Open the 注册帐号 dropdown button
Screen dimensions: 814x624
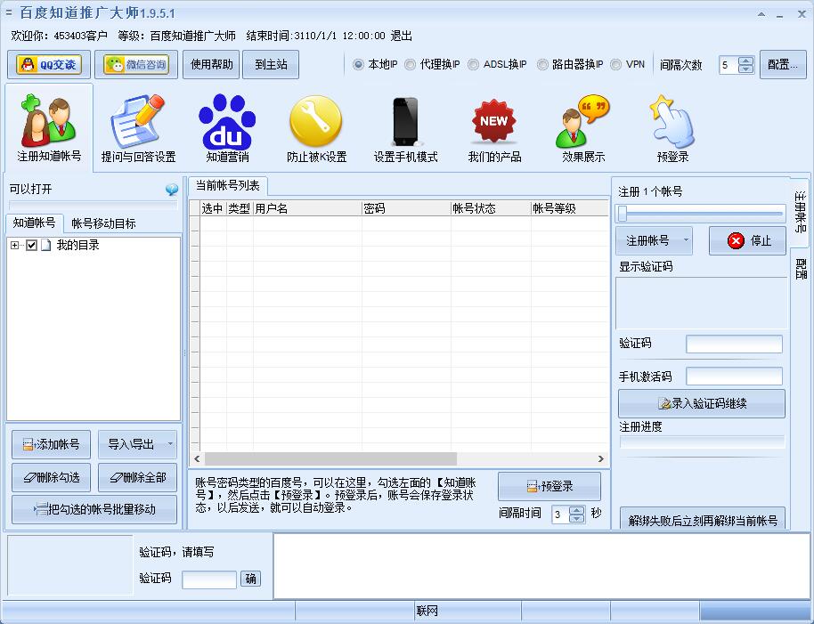coord(654,240)
